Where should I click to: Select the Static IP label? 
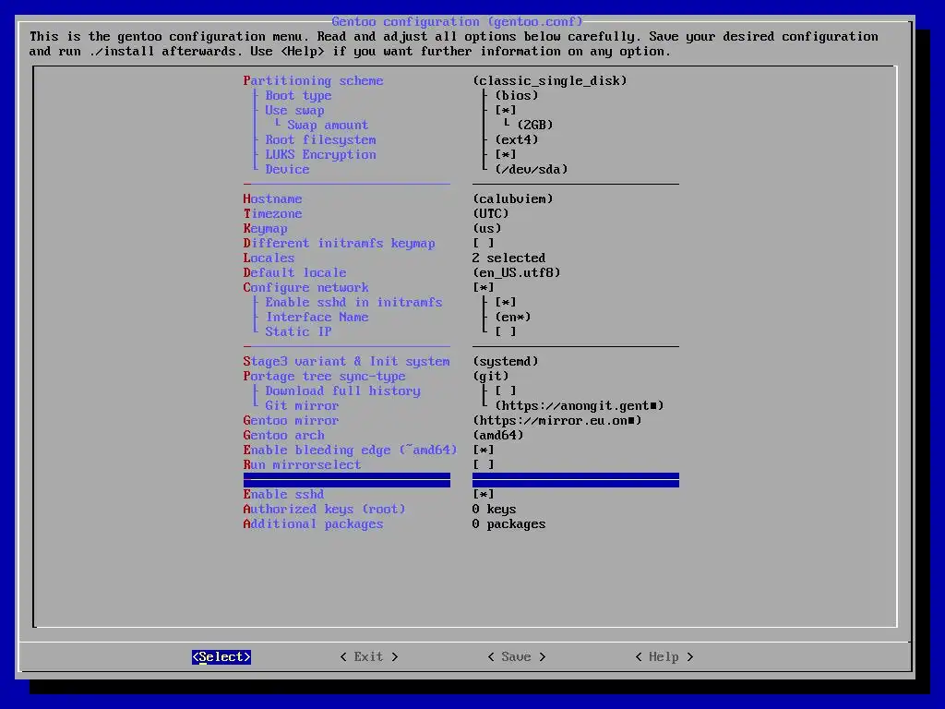pyautogui.click(x=298, y=331)
